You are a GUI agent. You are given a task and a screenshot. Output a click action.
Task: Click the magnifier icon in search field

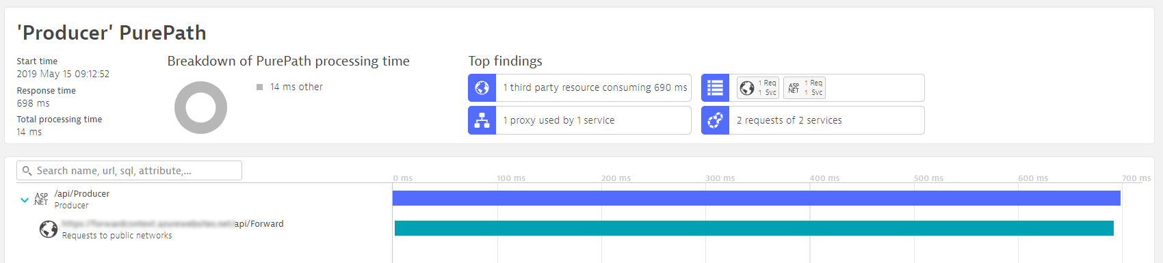[27, 171]
